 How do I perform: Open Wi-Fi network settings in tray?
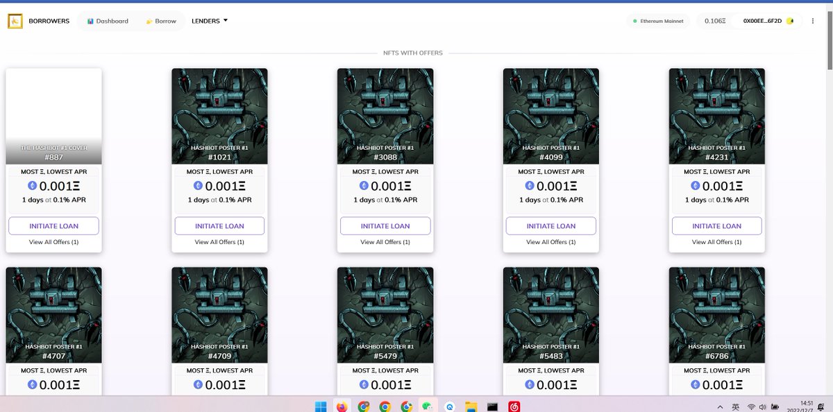(751, 406)
